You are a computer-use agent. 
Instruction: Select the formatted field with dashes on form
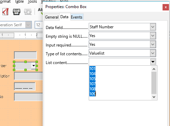click(25, 86)
